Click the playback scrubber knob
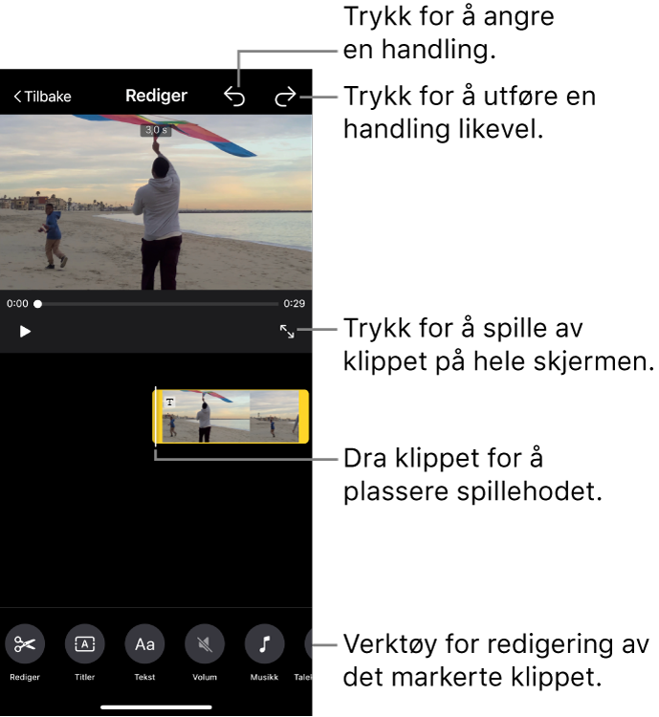Image resolution: width=659 pixels, height=717 pixels. coord(38,304)
